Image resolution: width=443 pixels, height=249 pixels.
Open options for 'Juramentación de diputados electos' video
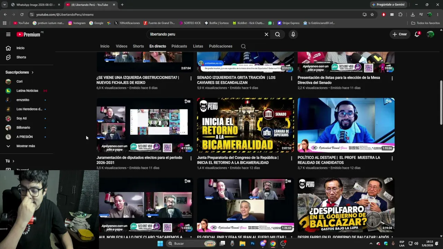(191, 158)
